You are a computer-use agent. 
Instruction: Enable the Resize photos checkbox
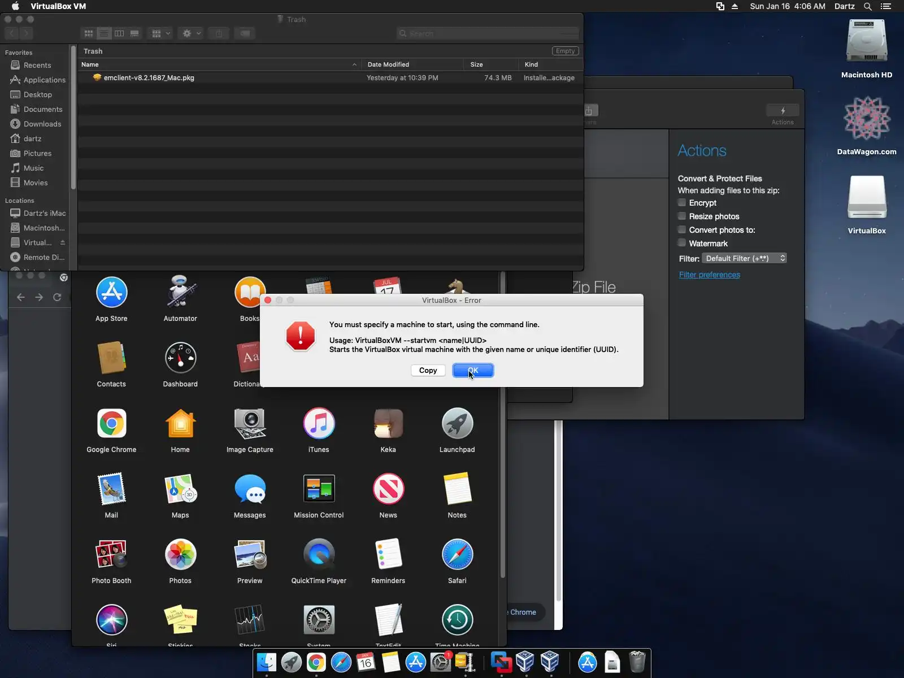[x=682, y=216]
